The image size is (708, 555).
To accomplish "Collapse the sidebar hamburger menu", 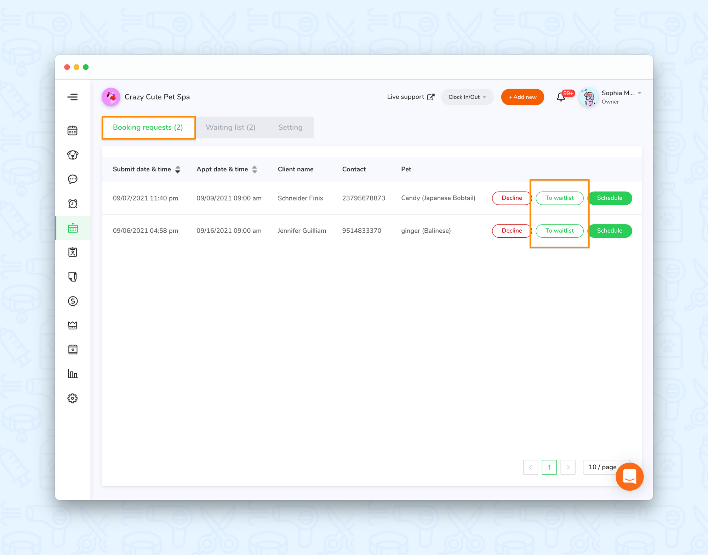I will [73, 97].
